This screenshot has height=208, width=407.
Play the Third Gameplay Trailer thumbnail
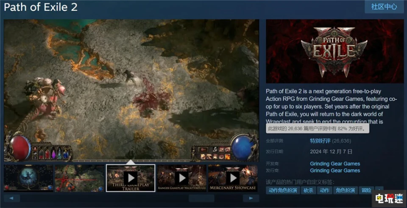pos(131,178)
